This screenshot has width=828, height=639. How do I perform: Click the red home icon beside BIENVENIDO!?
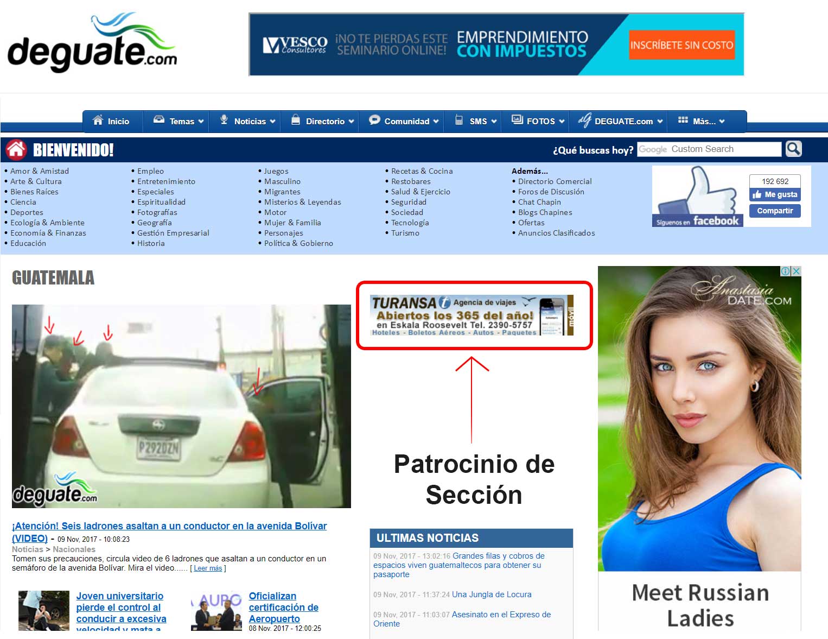[x=16, y=149]
